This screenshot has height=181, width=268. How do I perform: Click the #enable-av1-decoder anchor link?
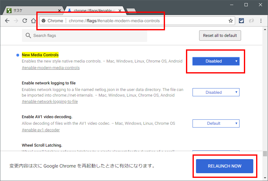pyautogui.click(x=41, y=130)
